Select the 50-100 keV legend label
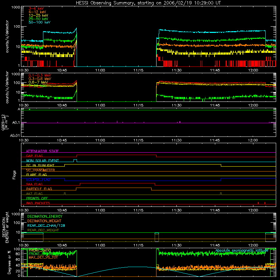 [x=40, y=22]
